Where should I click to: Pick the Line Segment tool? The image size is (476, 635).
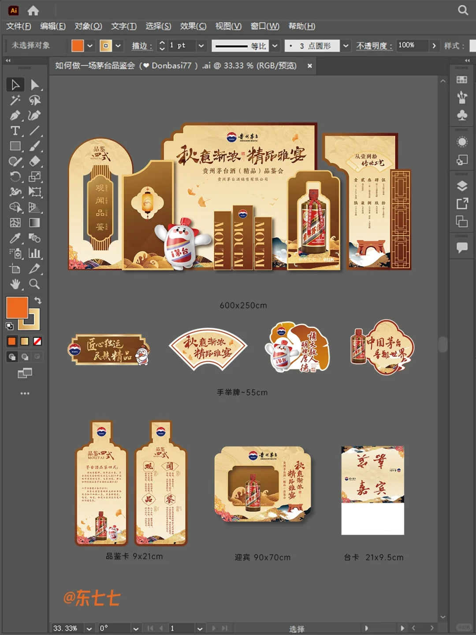34,131
